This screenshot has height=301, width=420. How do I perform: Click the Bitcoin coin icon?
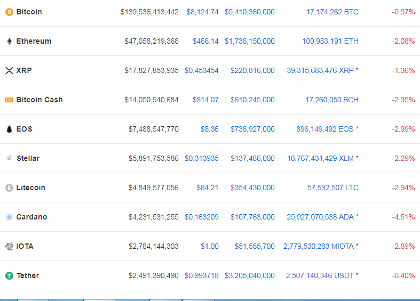click(x=9, y=12)
